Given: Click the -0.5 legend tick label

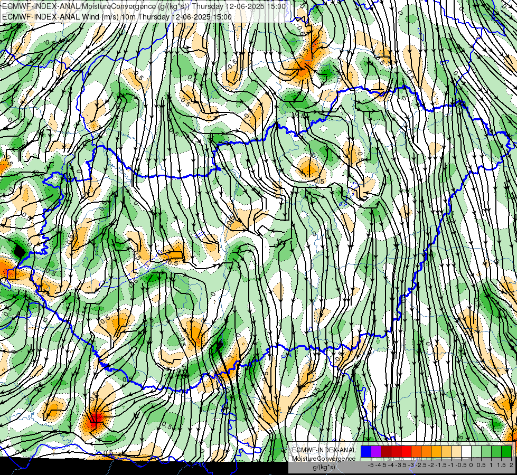Looking at the screenshot, I should (461, 465).
